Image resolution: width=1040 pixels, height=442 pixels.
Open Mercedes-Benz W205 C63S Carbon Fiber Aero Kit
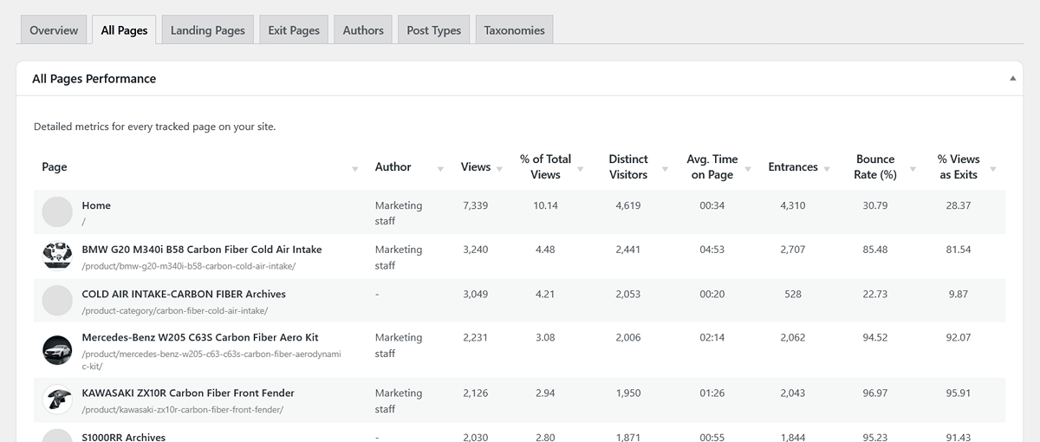(200, 337)
